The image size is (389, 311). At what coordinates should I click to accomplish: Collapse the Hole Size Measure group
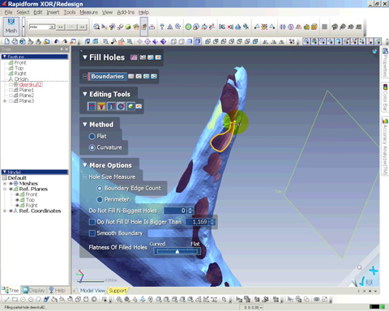point(84,177)
